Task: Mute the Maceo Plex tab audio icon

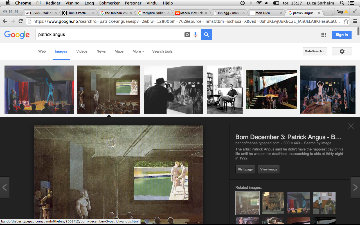Action: pyautogui.click(x=201, y=13)
